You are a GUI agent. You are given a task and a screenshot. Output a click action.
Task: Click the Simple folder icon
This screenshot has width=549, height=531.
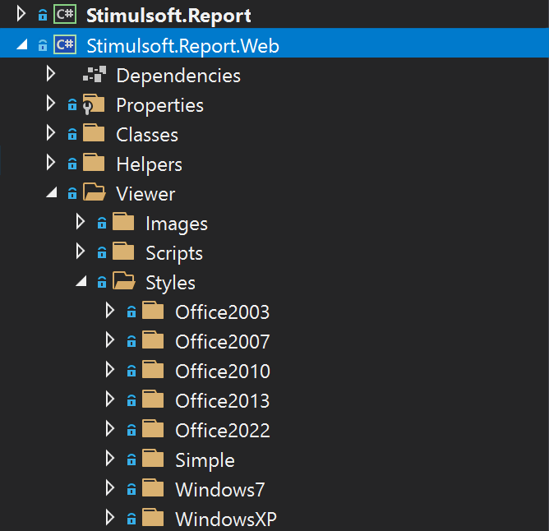(153, 458)
